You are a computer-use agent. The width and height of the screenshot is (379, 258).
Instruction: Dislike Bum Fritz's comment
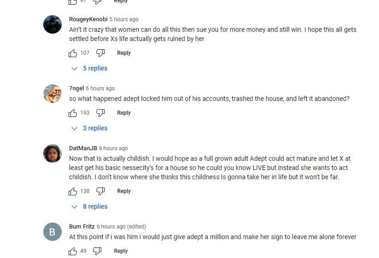point(97,251)
